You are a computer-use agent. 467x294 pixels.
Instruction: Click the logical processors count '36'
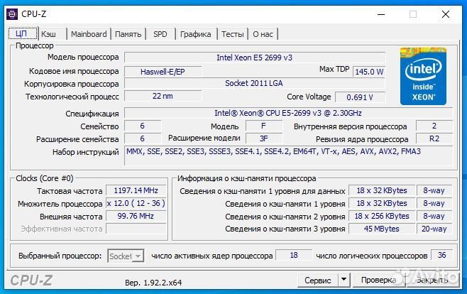point(442,255)
